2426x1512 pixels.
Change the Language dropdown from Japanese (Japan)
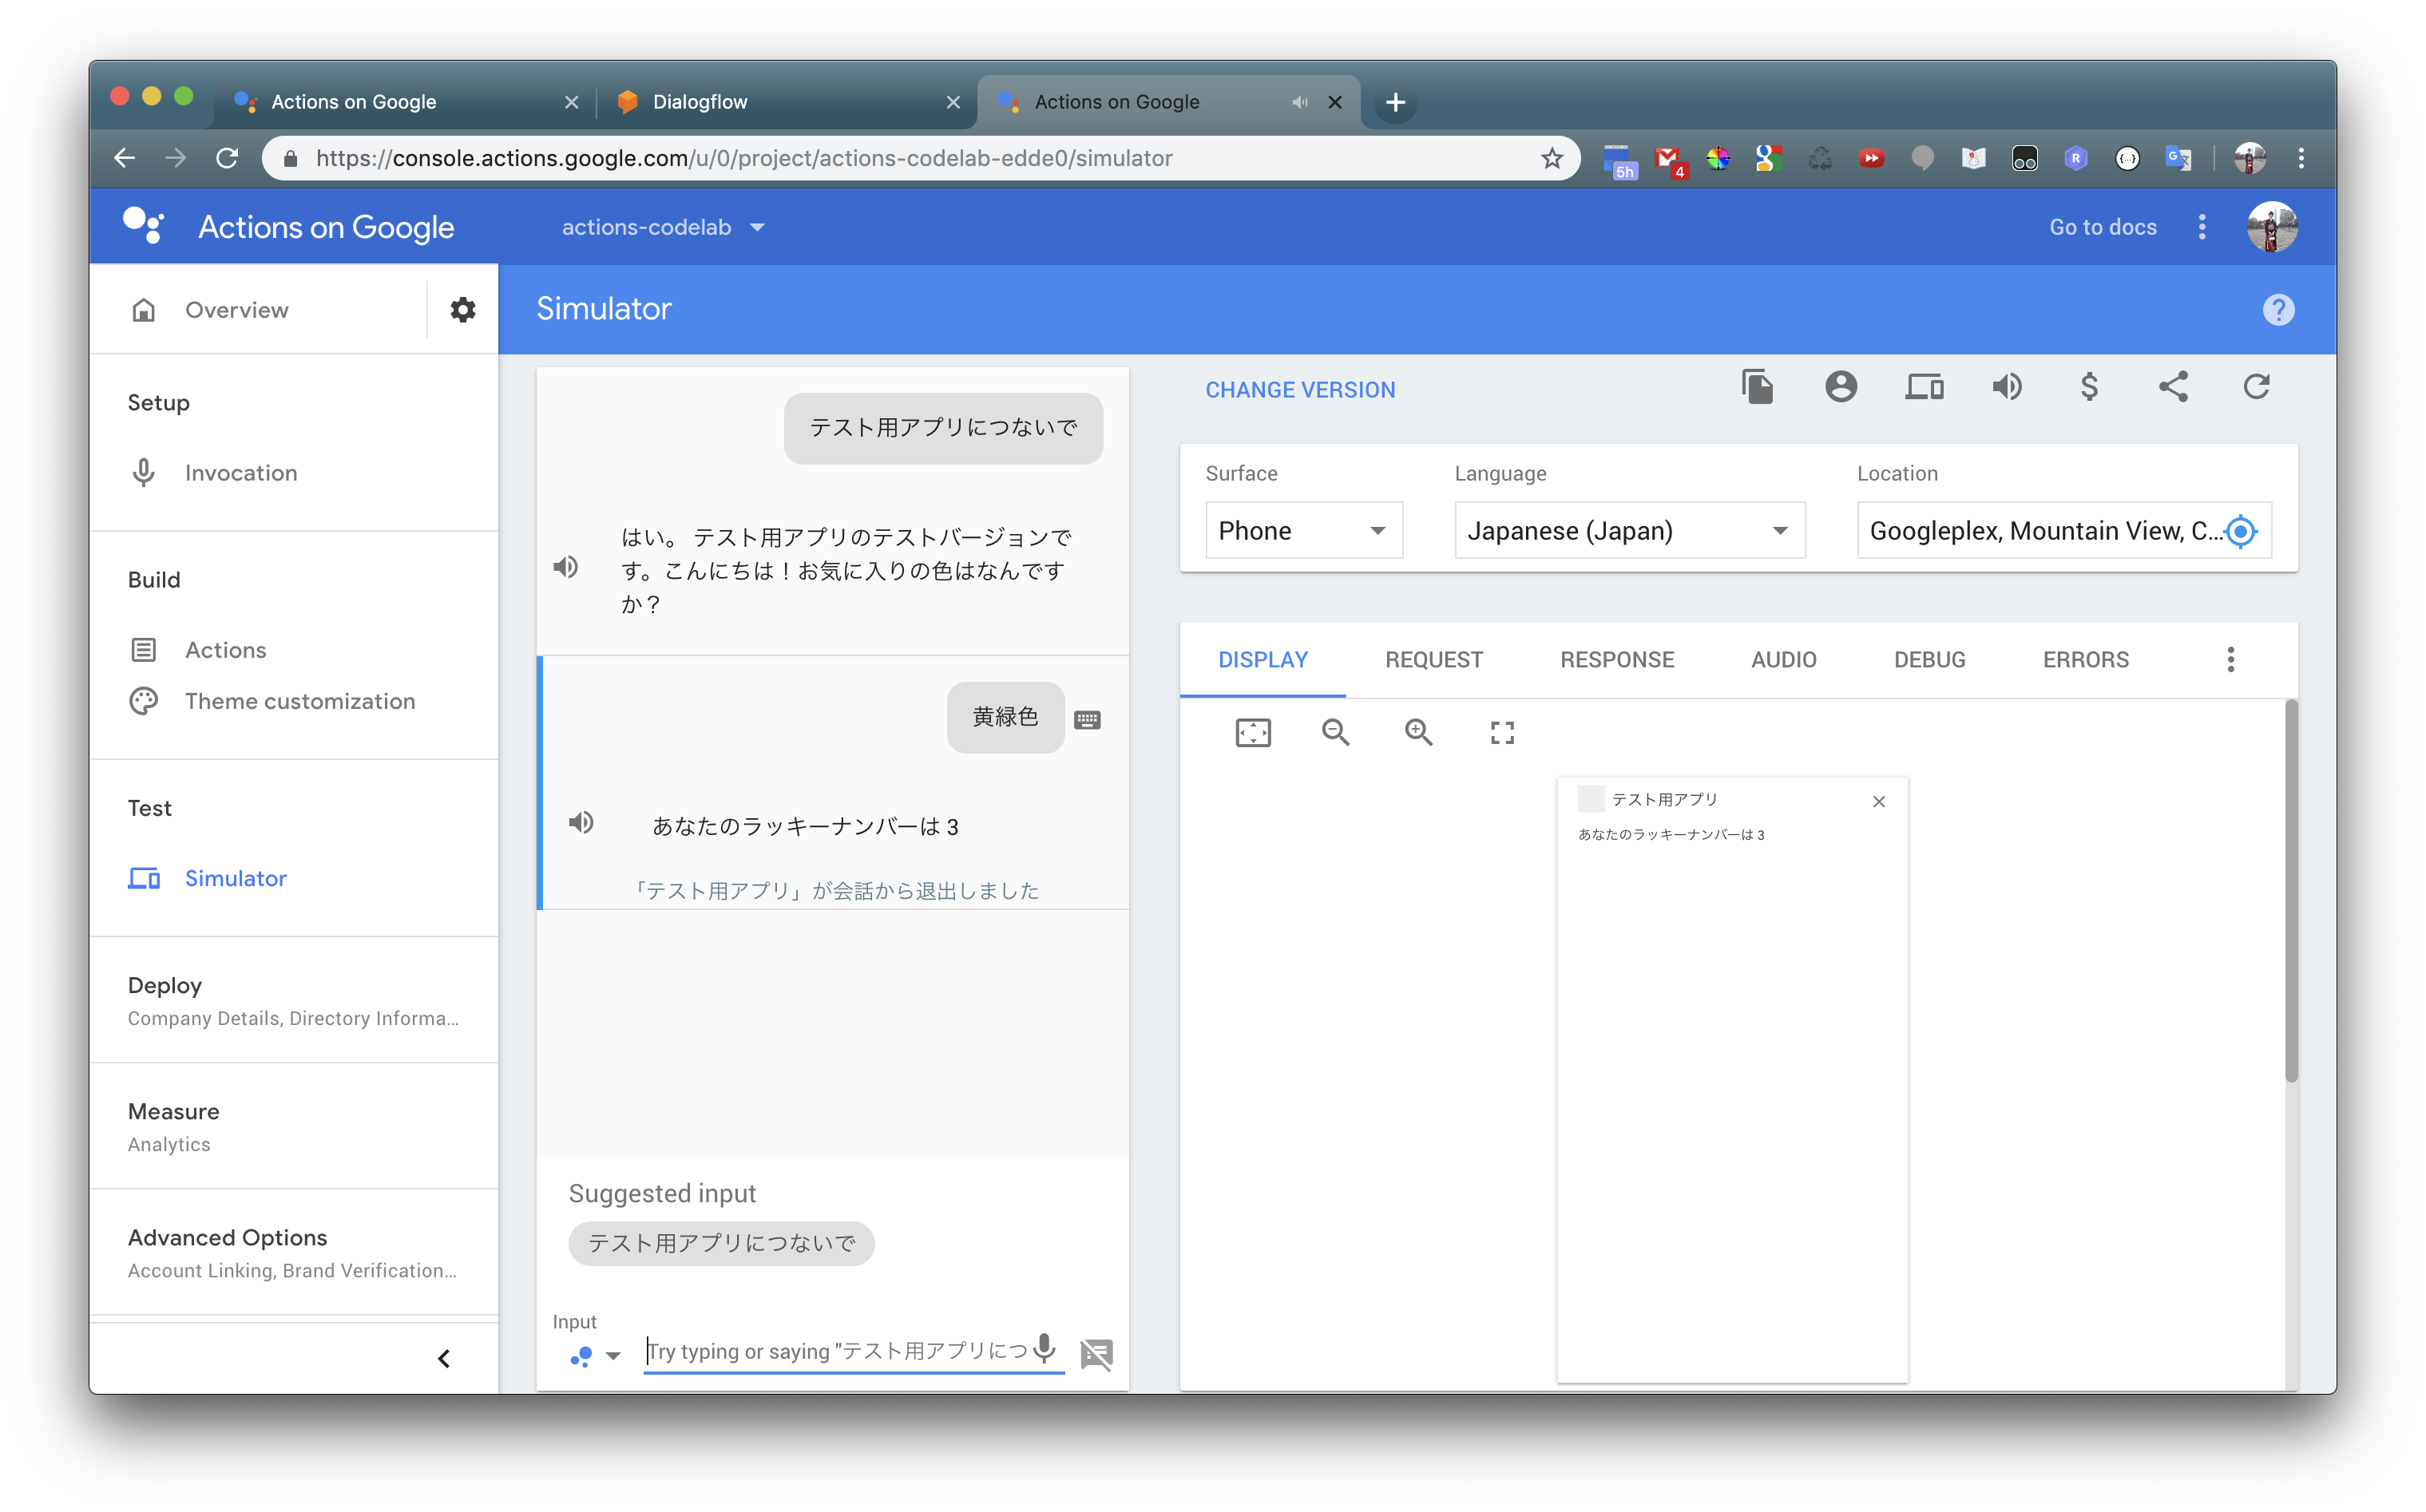click(1628, 530)
